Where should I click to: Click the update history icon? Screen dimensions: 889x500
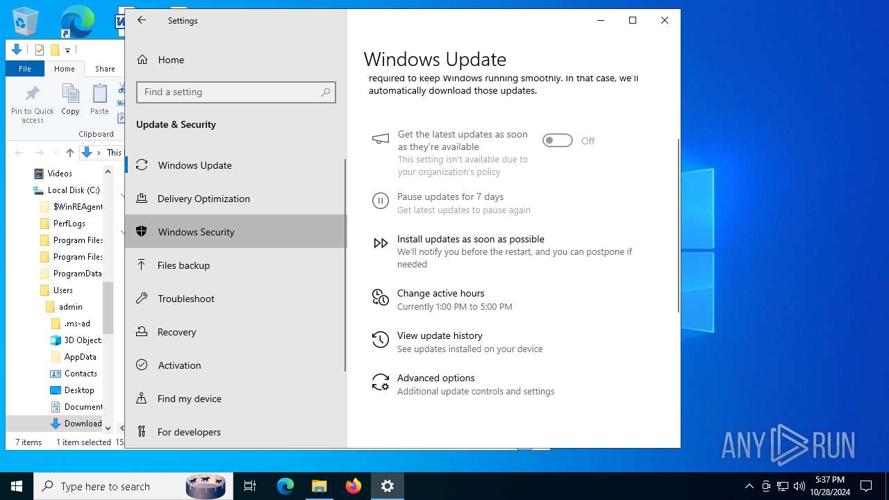tap(380, 340)
